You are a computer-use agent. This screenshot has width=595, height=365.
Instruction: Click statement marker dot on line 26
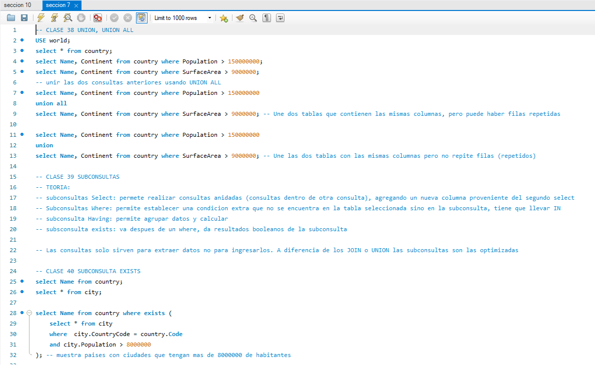(22, 292)
